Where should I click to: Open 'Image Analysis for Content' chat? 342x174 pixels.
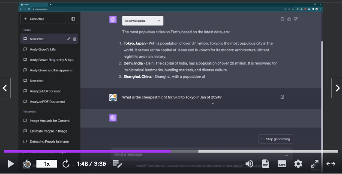click(49, 121)
